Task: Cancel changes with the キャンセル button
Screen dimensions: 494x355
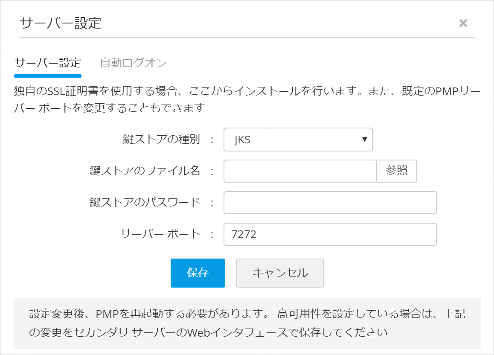Action: (280, 273)
